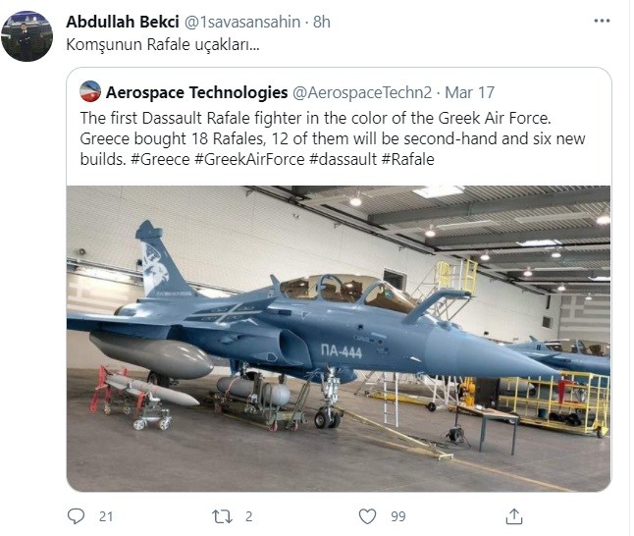The height and width of the screenshot is (536, 634).
Task: Open Abdullah Bekci's profile avatar
Action: 26,36
